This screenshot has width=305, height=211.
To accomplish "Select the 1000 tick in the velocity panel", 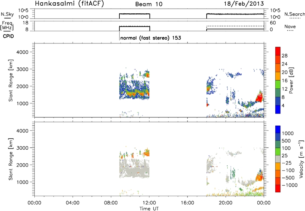I will [22, 182].
